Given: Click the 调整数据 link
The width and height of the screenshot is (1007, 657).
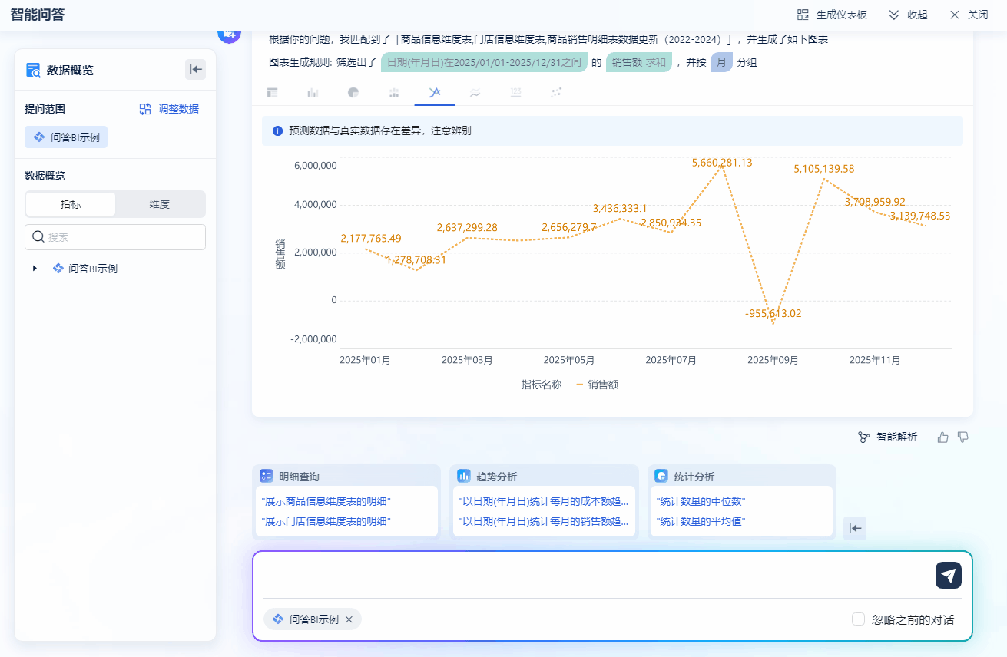Looking at the screenshot, I should pos(179,109).
